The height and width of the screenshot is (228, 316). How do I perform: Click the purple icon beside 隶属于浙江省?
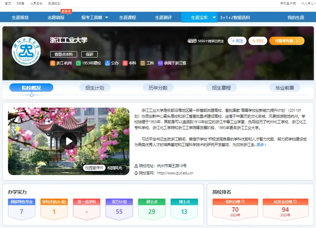coord(160,63)
